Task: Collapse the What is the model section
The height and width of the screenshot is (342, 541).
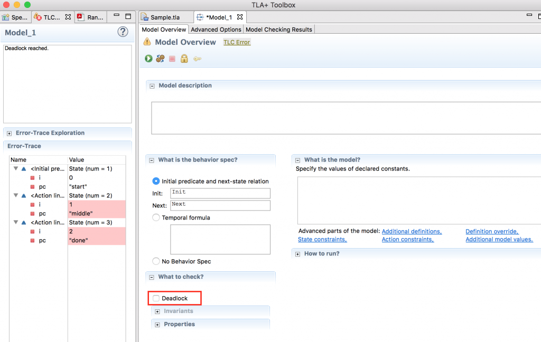Action: pos(298,160)
